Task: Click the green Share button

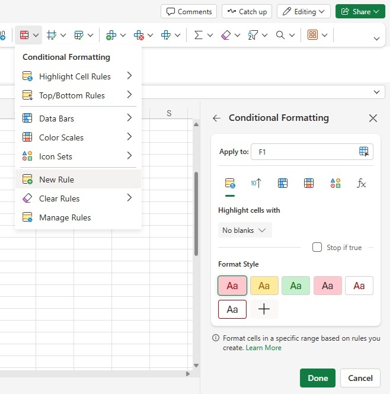Action: pyautogui.click(x=360, y=12)
